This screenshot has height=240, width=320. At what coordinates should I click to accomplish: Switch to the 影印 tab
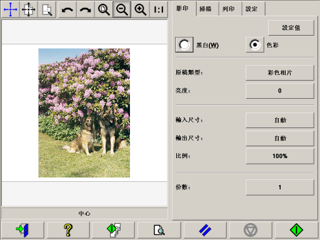coord(184,9)
